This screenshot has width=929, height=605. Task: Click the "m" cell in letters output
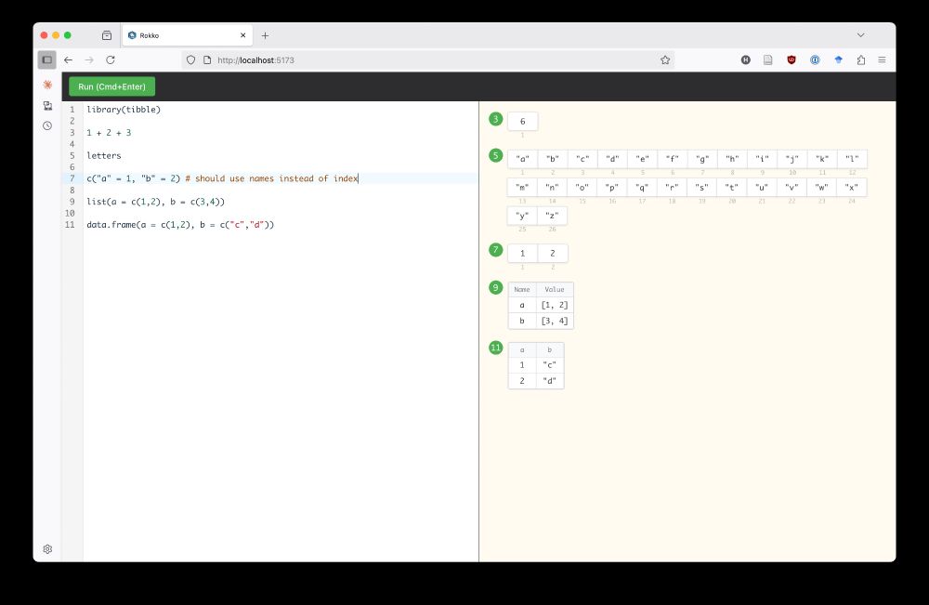522,187
